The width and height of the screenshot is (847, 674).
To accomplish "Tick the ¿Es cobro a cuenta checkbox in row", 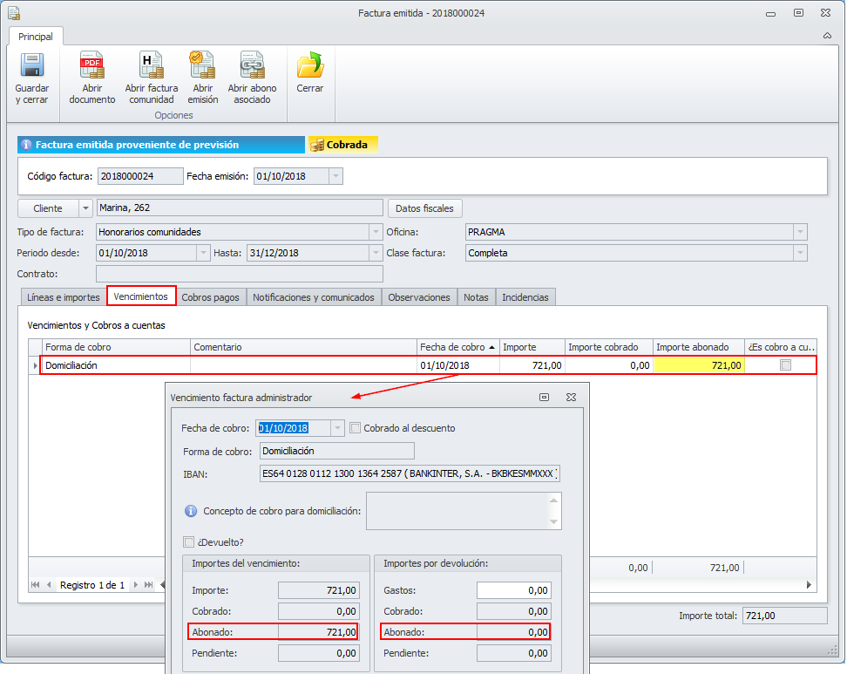I will (785, 365).
